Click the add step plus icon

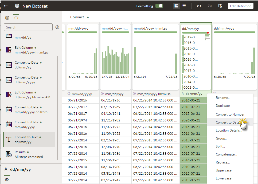coord(57,27)
